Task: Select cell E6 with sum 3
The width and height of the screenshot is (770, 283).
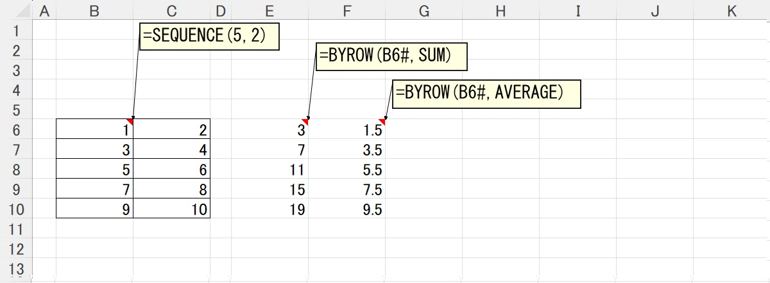Action: 270,129
